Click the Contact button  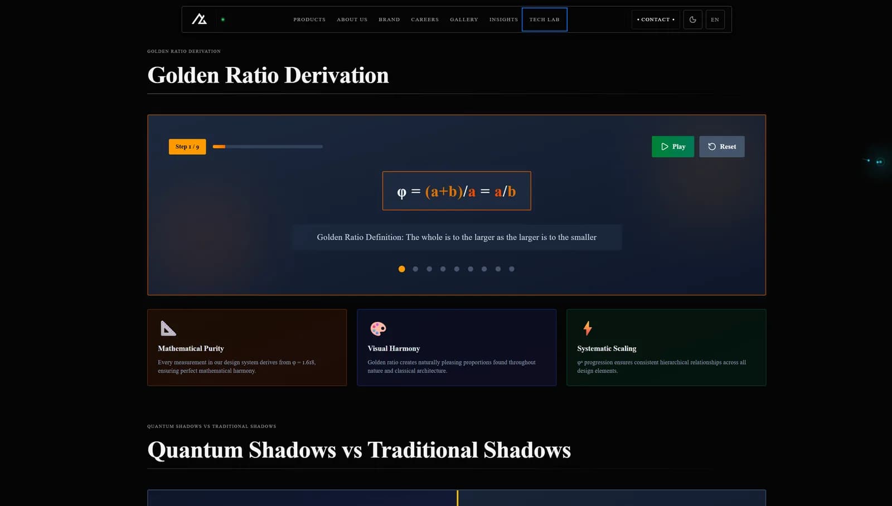(x=656, y=20)
